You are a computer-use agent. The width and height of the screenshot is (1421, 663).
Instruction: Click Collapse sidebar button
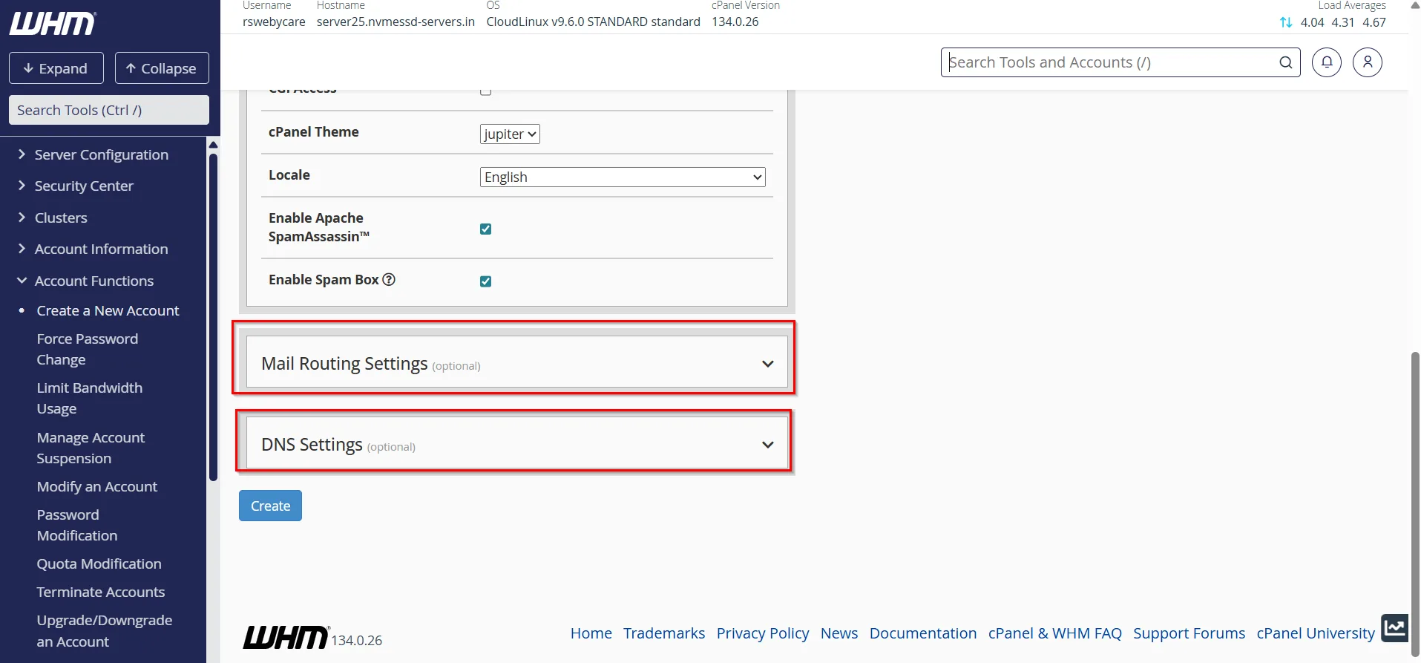pyautogui.click(x=162, y=68)
